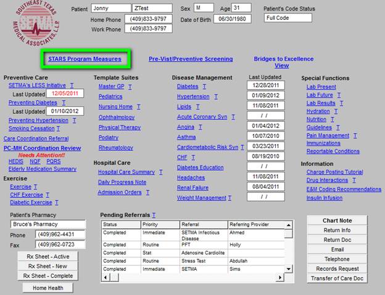Click the T icon next to Preventing Diabetes

(x=64, y=103)
